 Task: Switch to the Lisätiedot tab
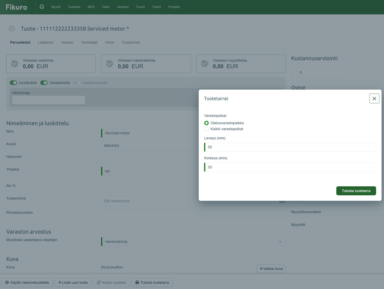[x=46, y=42]
